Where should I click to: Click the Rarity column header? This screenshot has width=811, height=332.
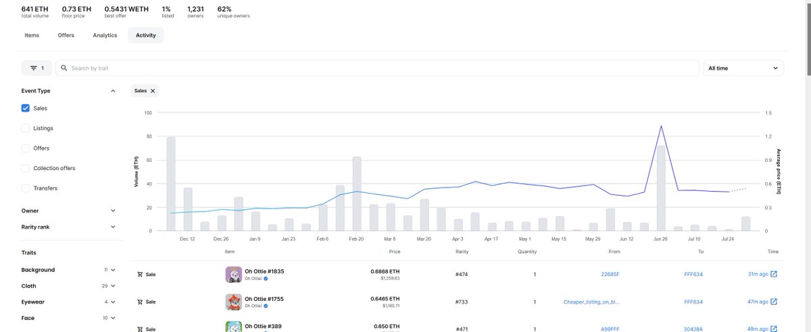pos(462,252)
